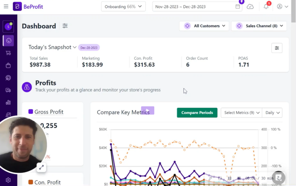This screenshot has width=296, height=186.
Task: Open the date range calendar icon
Action: point(238,7)
